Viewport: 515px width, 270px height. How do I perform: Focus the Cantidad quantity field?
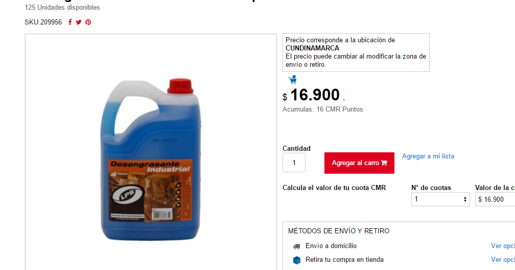294,163
